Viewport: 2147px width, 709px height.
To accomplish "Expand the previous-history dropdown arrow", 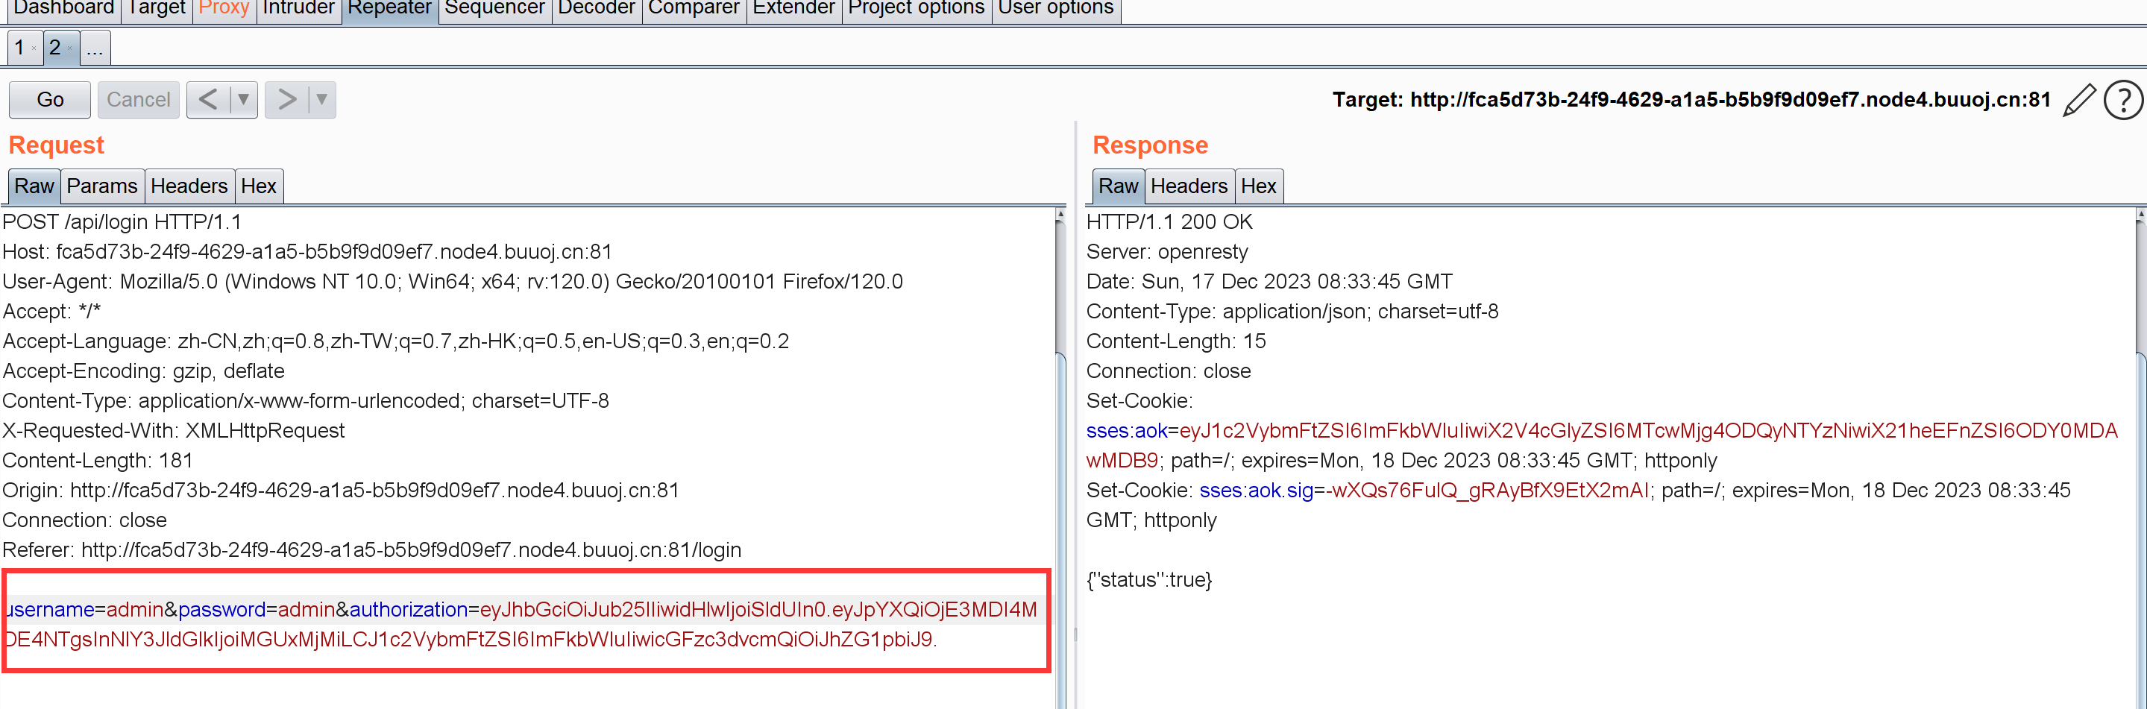I will click(x=243, y=100).
